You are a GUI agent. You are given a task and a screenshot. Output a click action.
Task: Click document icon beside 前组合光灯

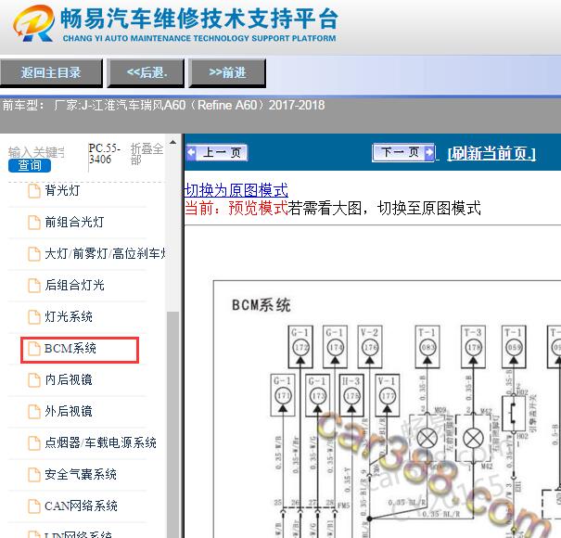point(34,223)
